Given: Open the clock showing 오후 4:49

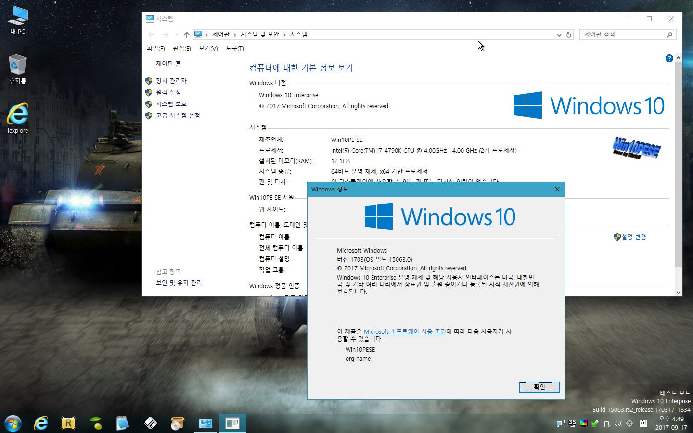Looking at the screenshot, I should (671, 423).
